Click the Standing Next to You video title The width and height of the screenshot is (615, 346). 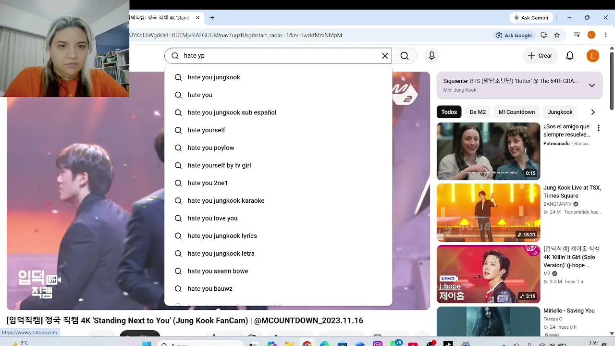[x=184, y=321]
